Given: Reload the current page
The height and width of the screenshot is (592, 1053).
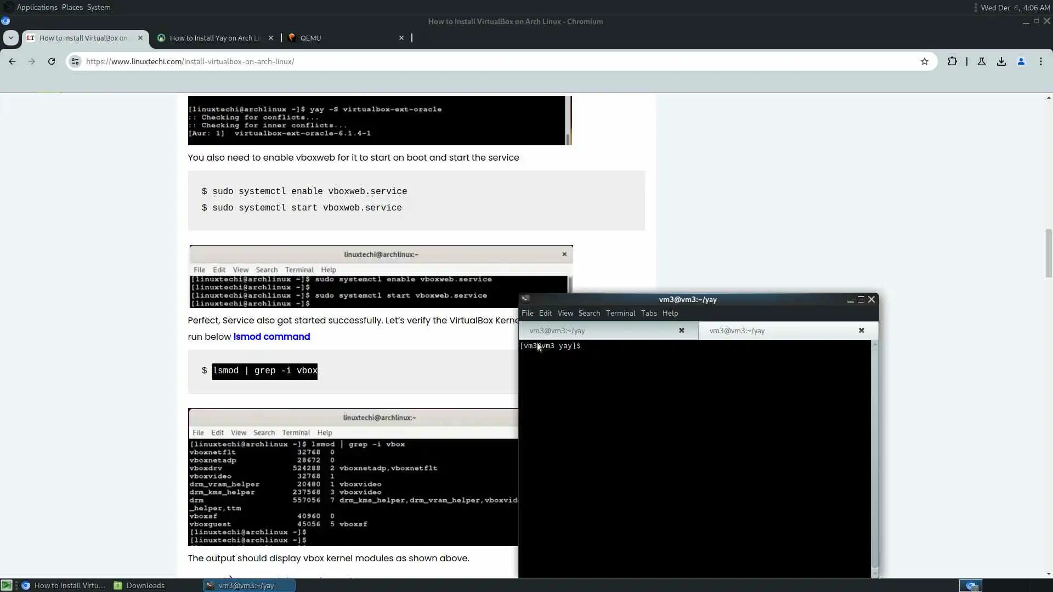Looking at the screenshot, I should (52, 61).
